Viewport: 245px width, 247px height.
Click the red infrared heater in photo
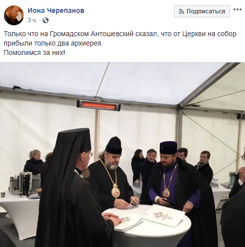99,105
